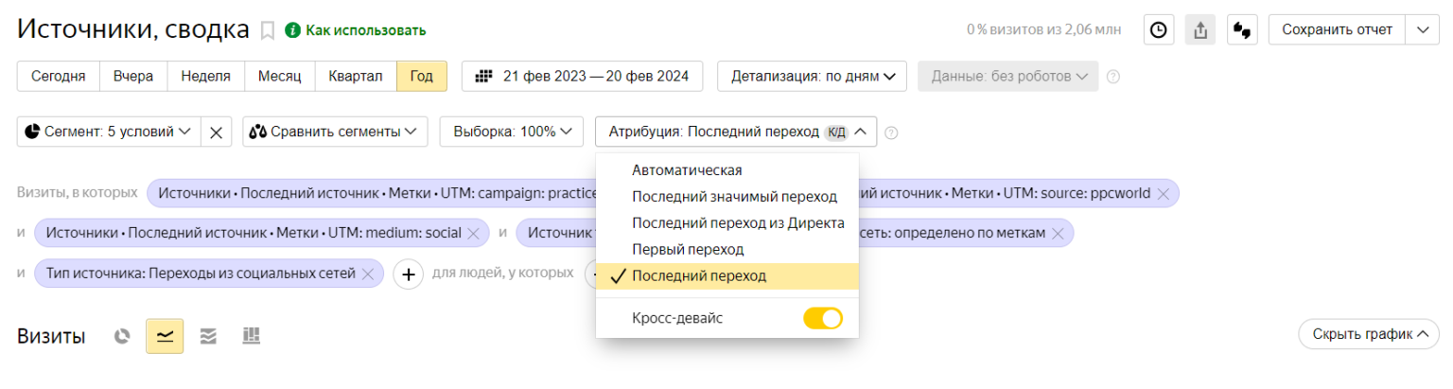1453x389 pixels.
Task: Clear the segment with X button
Action: (216, 132)
